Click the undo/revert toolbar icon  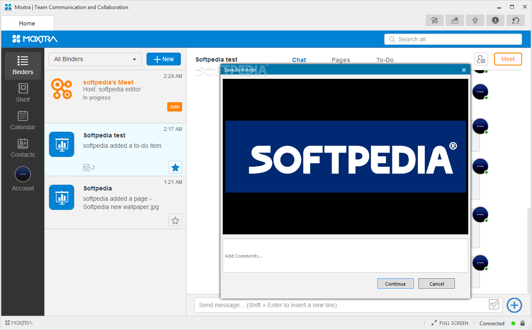[516, 20]
